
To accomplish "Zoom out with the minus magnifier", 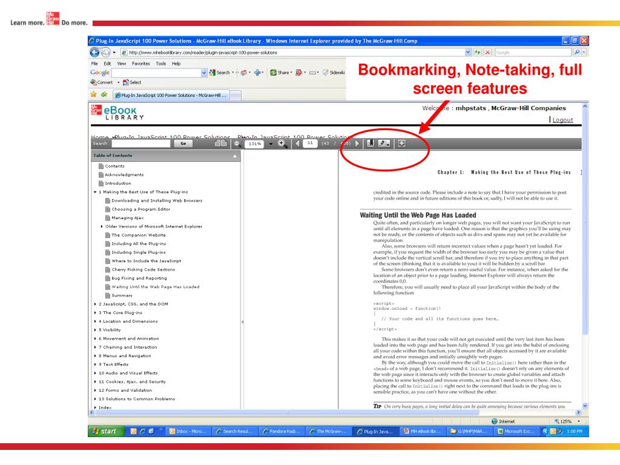I will tap(237, 144).
